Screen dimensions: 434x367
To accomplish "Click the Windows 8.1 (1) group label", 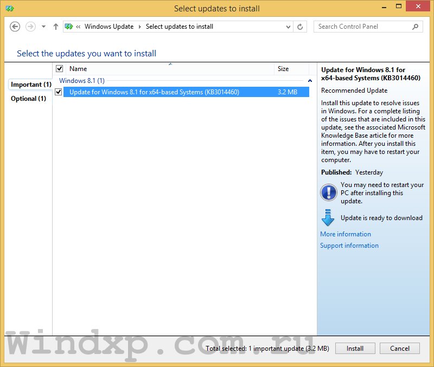I will click(x=82, y=80).
